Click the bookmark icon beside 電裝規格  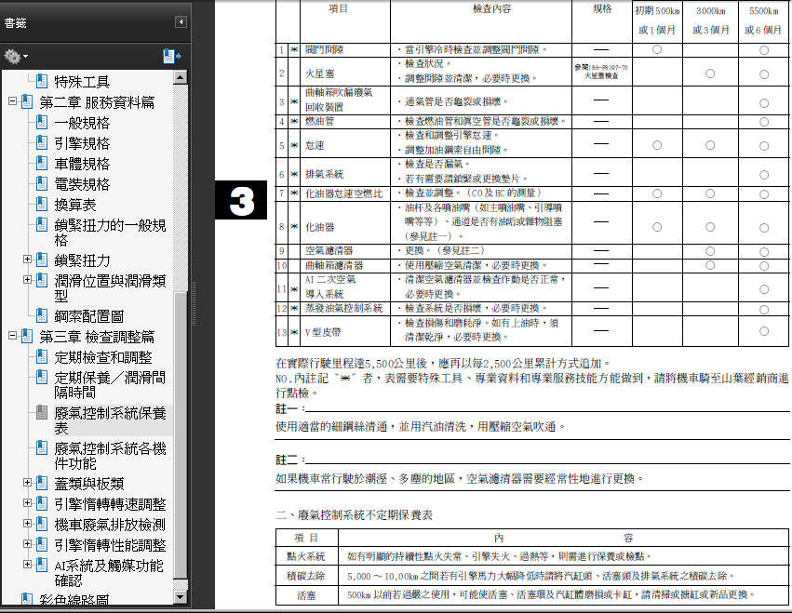click(x=43, y=183)
